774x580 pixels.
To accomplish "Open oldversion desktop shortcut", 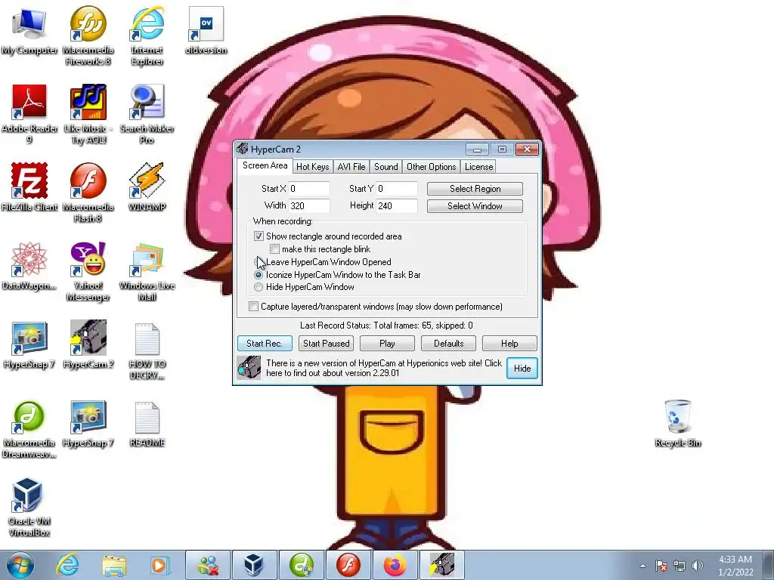I will (x=206, y=30).
